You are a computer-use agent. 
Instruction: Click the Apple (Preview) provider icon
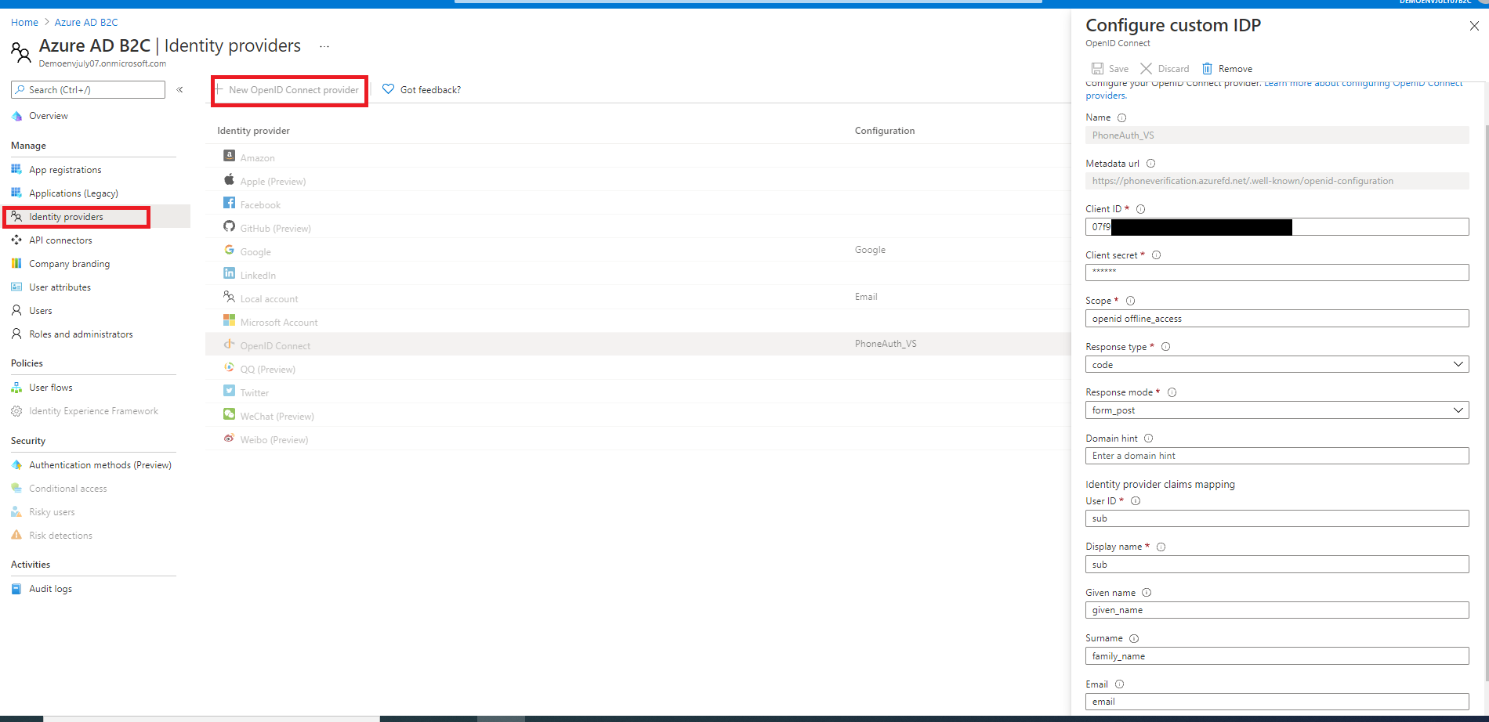(229, 179)
